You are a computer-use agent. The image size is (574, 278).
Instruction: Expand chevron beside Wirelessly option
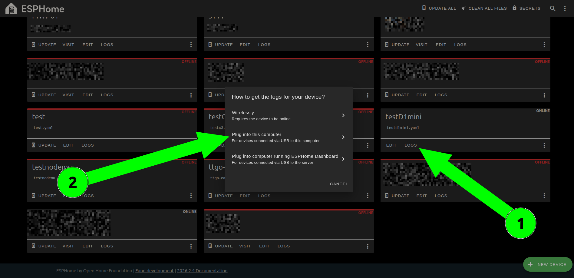pos(343,115)
